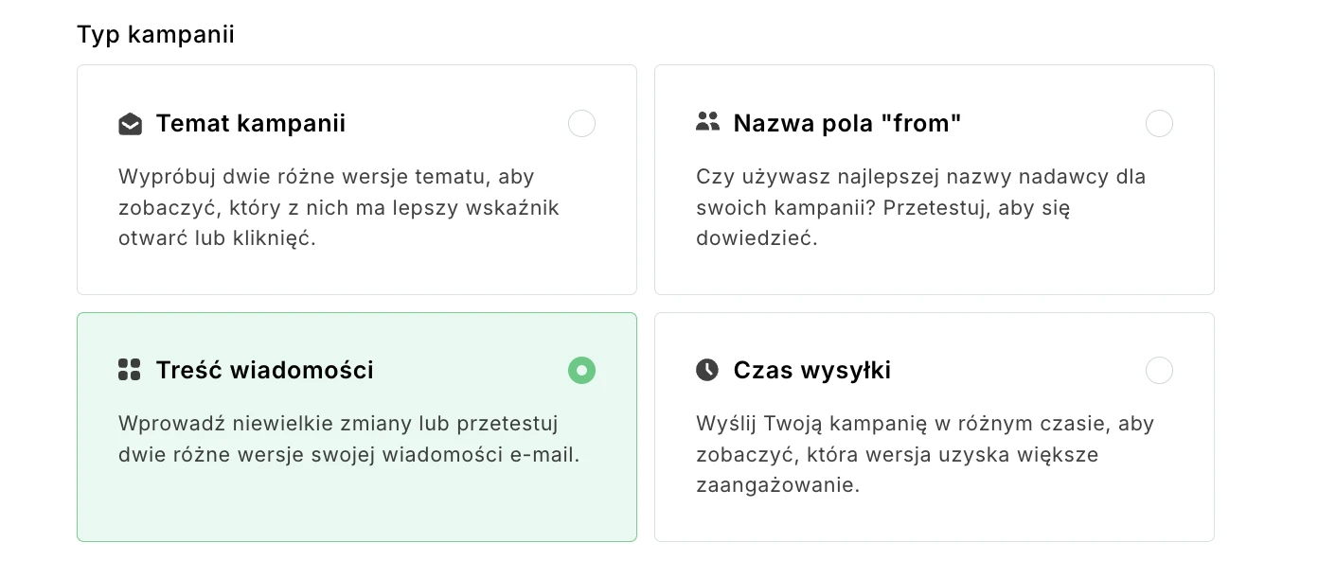
Task: Click the description starting "Wprowadź niewielkie zmiany"
Action: tap(347, 439)
